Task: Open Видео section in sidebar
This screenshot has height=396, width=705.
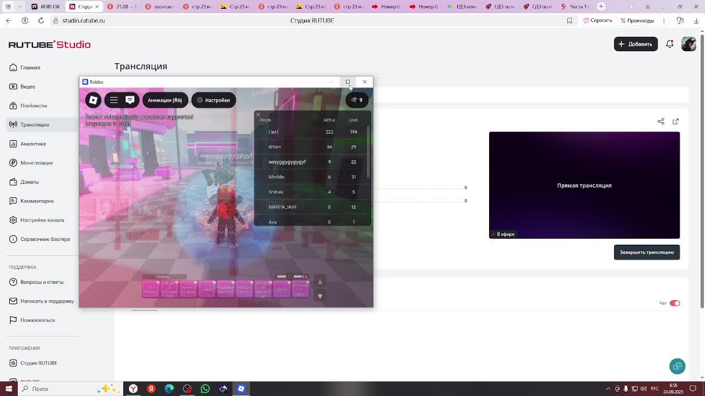Action: pos(28,86)
